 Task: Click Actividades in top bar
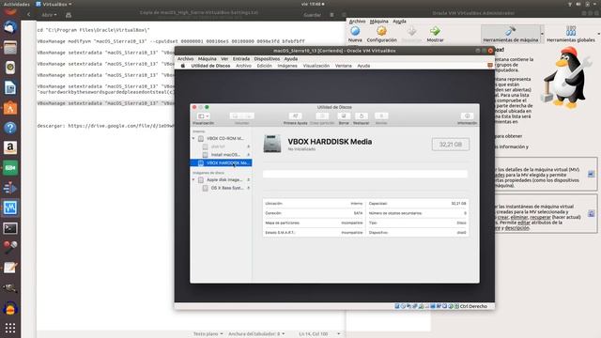click(x=17, y=4)
